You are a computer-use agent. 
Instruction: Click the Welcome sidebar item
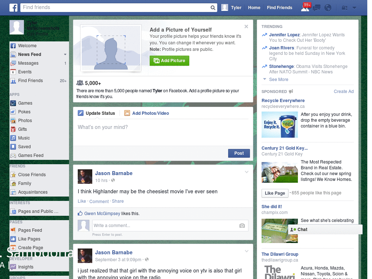tap(39, 45)
